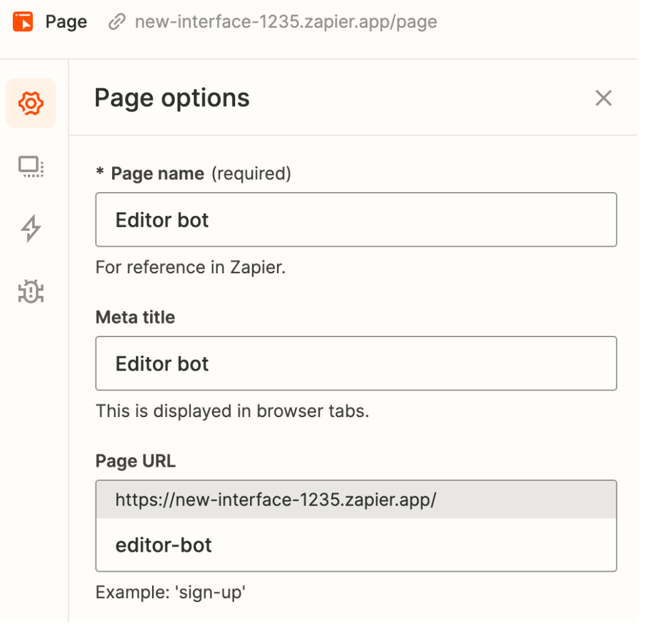
Task: Click the Page options heading
Action: point(172,98)
